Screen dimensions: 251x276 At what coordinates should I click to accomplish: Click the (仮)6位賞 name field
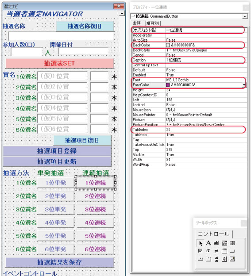(62, 129)
